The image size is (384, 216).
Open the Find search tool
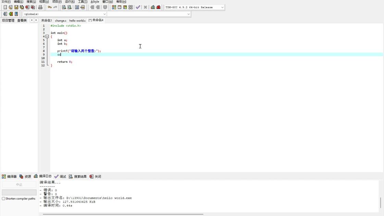pos(64,7)
